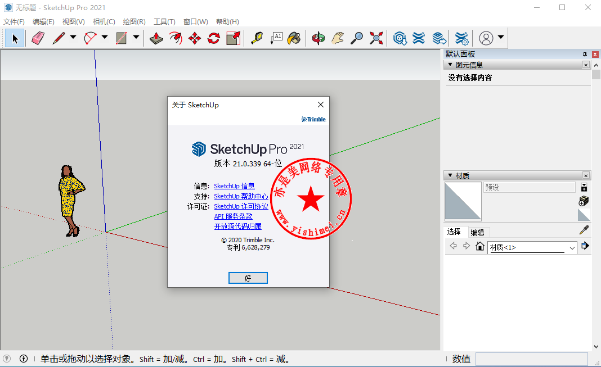Select the arrow Select tool

15,38
